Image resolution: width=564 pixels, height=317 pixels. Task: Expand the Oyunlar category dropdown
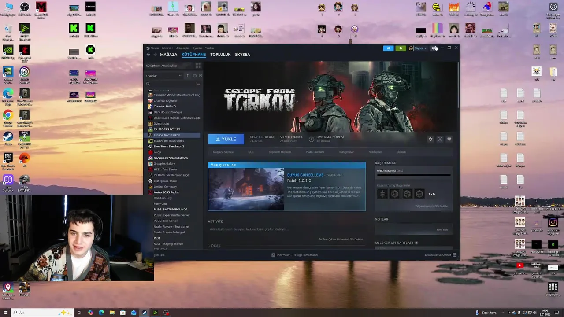point(164,76)
